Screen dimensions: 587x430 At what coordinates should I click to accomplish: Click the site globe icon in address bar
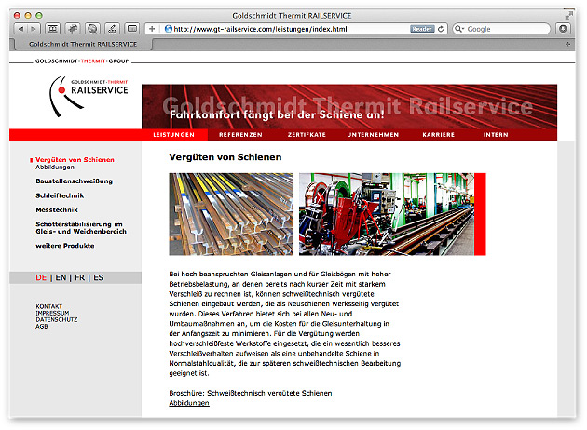(169, 29)
